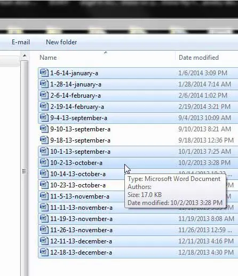
Task: Click the date 1/28/2014 7:14 AM
Action: point(204,84)
